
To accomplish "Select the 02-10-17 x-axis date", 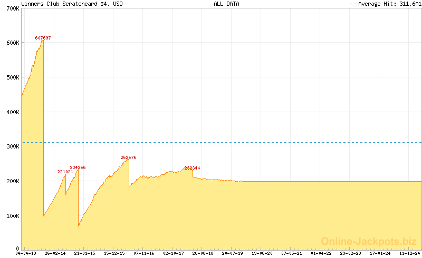I will pyautogui.click(x=173, y=253).
